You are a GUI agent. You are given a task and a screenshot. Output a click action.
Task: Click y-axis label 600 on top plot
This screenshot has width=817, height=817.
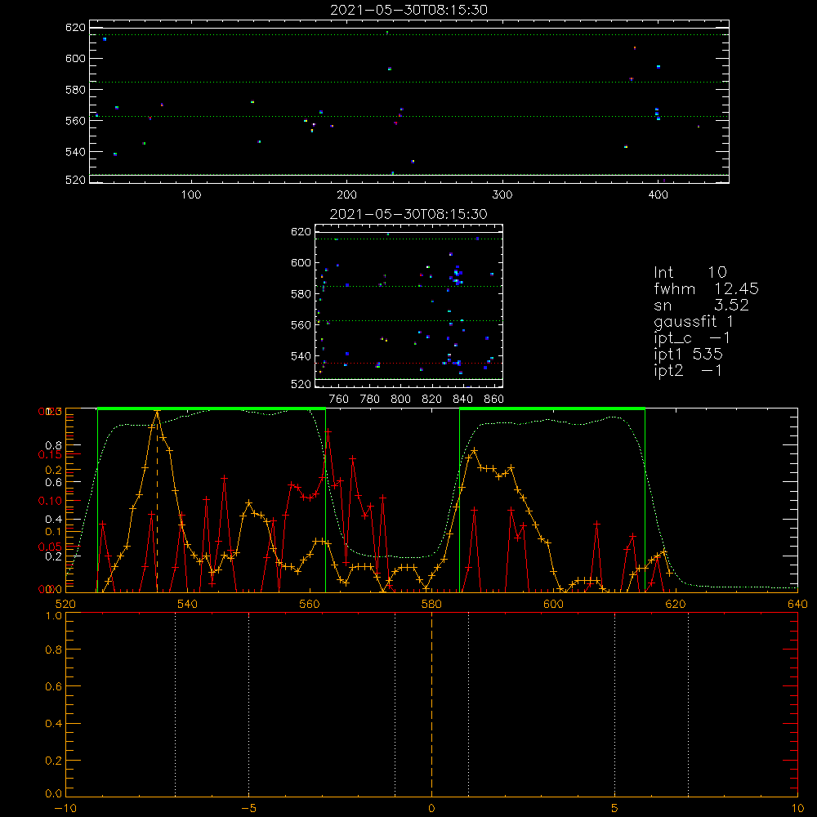click(75, 58)
